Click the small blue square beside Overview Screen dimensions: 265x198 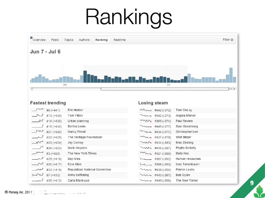point(31,37)
